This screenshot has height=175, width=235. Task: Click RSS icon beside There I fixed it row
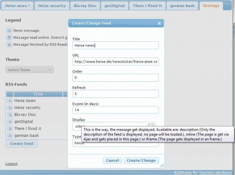point(10,129)
